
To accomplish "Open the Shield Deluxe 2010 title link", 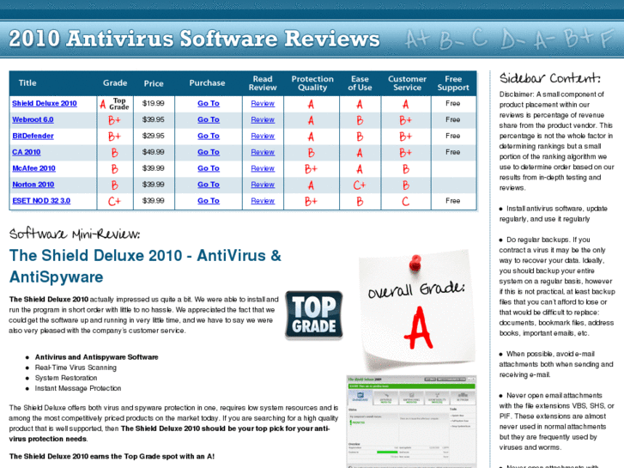I will click(x=44, y=104).
